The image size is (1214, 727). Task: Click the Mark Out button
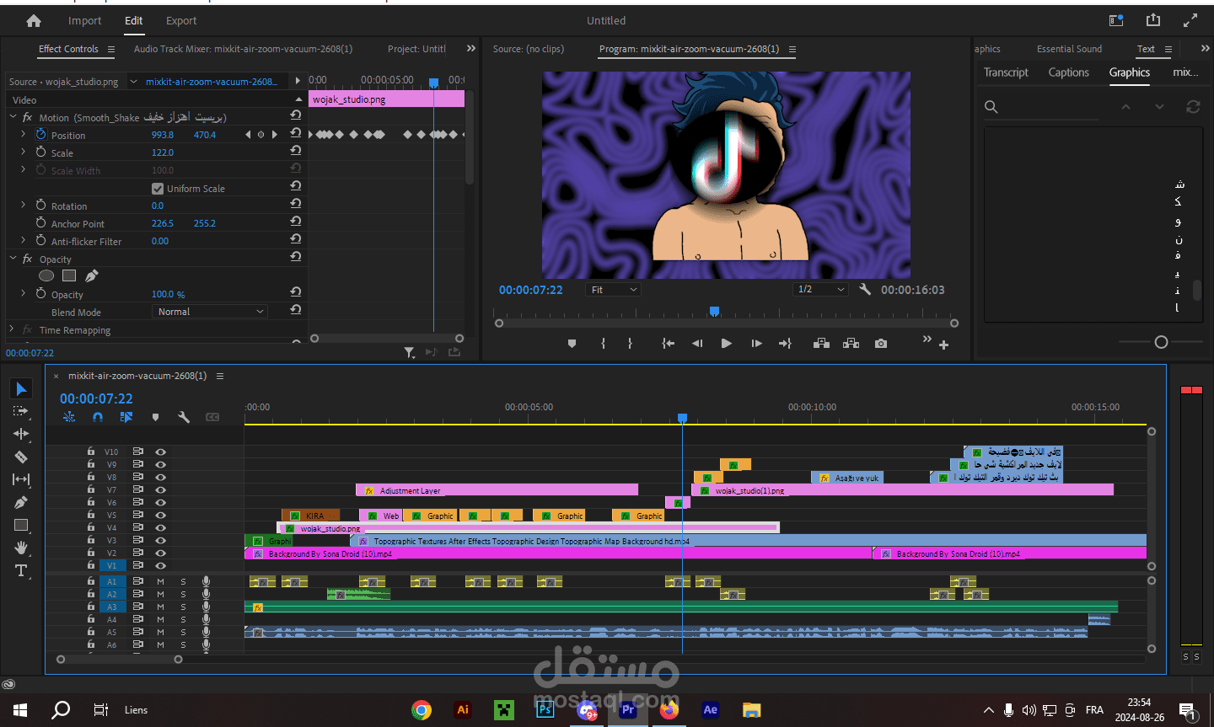tap(630, 344)
